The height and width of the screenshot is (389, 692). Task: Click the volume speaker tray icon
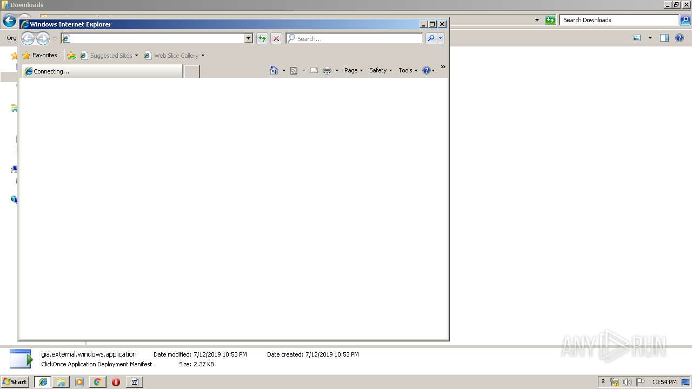click(628, 382)
